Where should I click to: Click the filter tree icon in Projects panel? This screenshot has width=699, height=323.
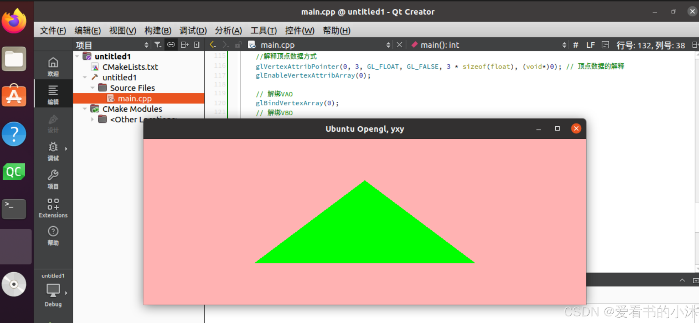click(158, 45)
